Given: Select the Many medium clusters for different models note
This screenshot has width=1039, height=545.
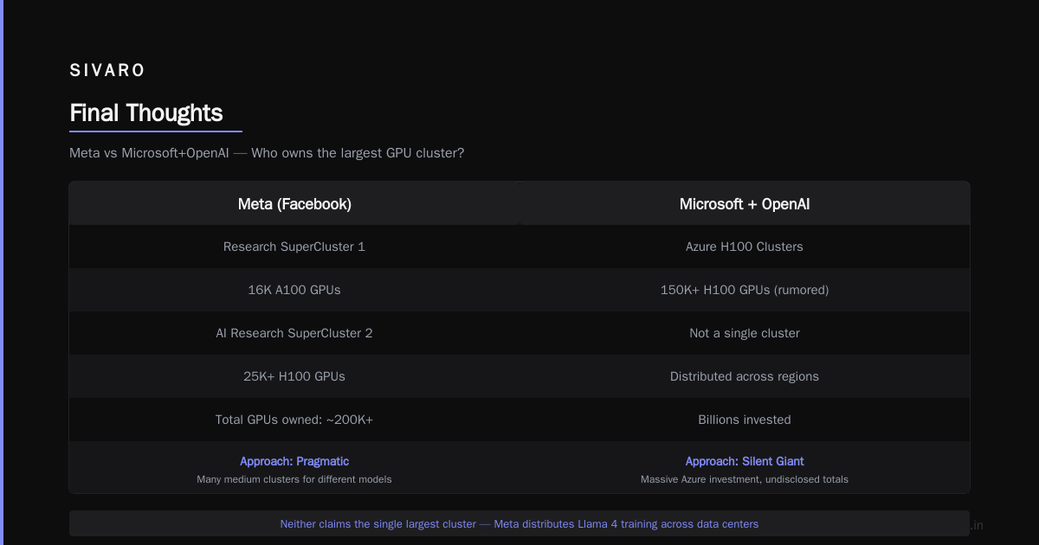Looking at the screenshot, I should pyautogui.click(x=294, y=479).
